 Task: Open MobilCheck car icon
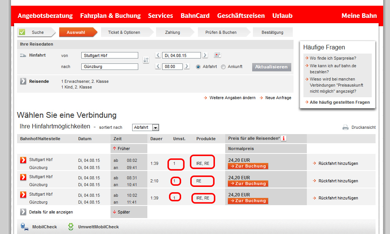pyautogui.click(x=24, y=227)
